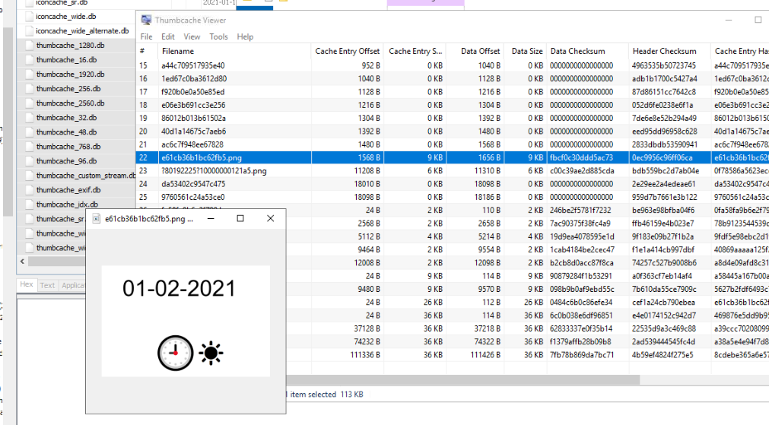Image resolution: width=769 pixels, height=425 pixels.
Task: Sort by Cache Entry Offset column header
Action: (x=347, y=51)
